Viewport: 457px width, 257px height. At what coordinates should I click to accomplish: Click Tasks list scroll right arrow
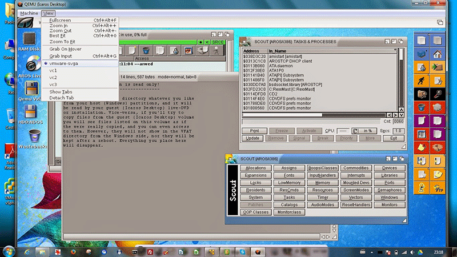click(395, 115)
